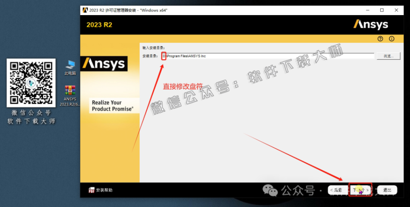Image resolution: width=410 pixels, height=207 pixels.
Task: Click the 安装帮助 text link
Action: pyautogui.click(x=104, y=190)
